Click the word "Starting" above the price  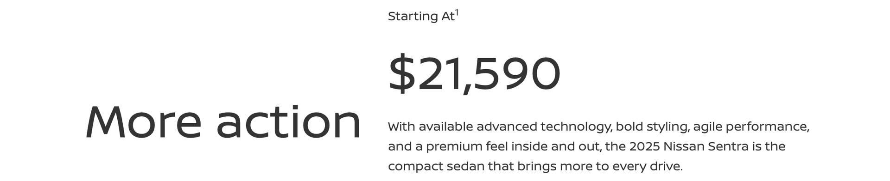click(413, 16)
